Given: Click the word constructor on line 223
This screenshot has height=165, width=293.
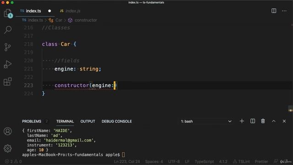Looking at the screenshot, I should (72, 86).
